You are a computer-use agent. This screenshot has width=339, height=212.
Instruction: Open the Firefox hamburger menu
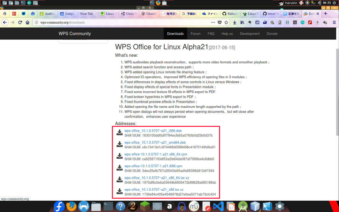click(x=334, y=23)
